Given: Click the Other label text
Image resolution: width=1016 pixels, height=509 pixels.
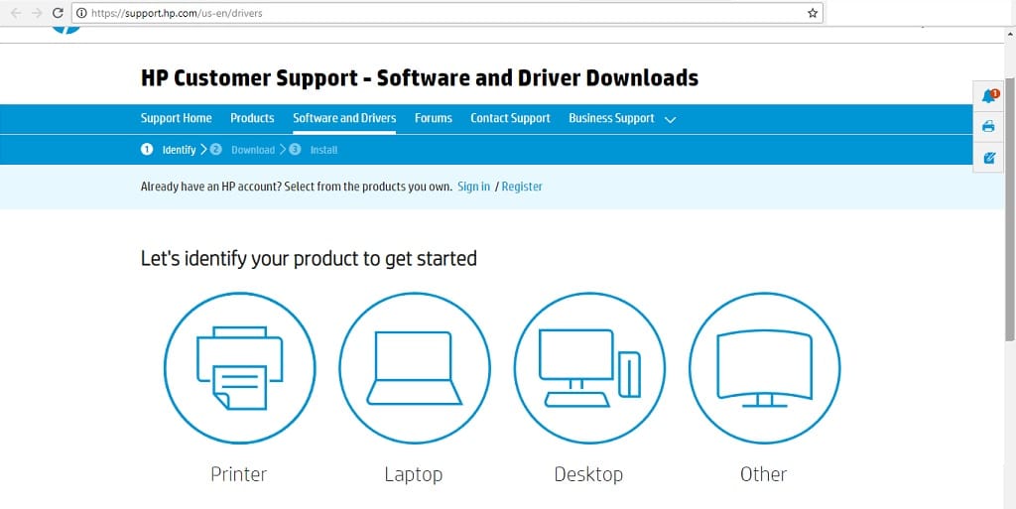Looking at the screenshot, I should [x=763, y=474].
